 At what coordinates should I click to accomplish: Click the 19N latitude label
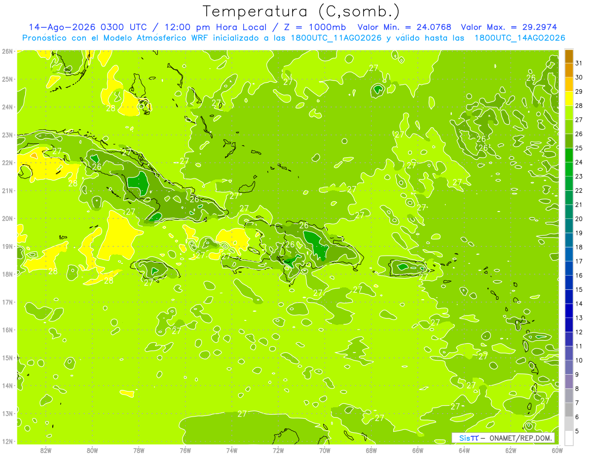pyautogui.click(x=7, y=246)
